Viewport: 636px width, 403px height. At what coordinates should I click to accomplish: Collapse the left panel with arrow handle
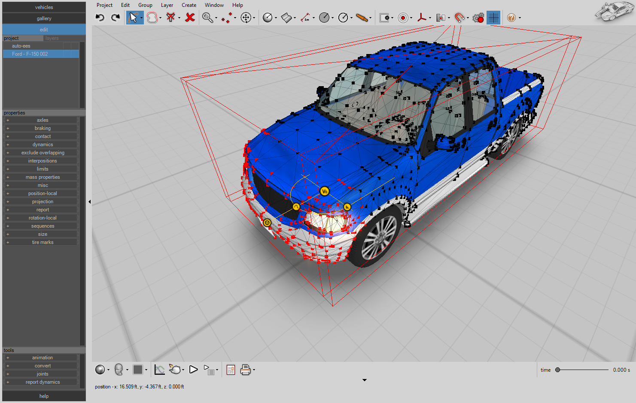tap(89, 201)
